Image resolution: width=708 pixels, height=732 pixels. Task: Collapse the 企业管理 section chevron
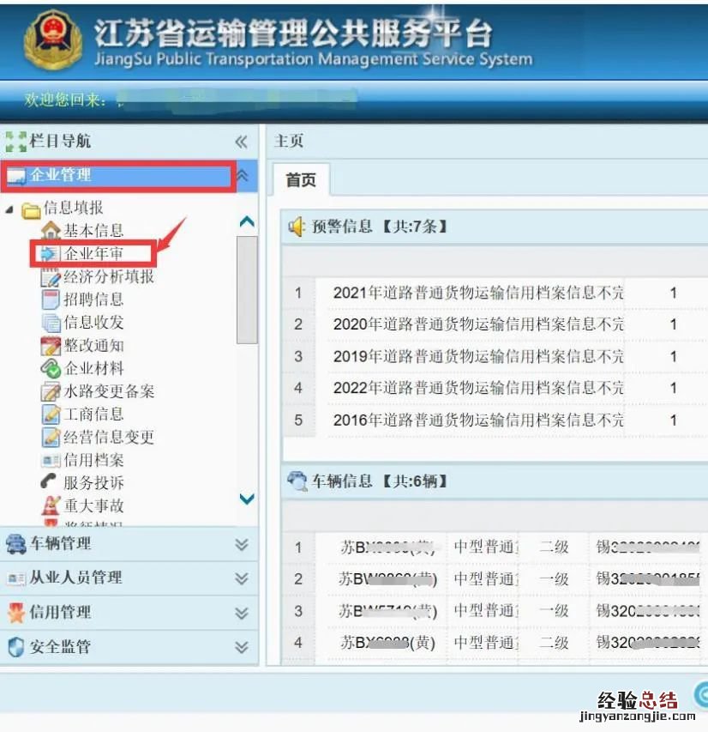pos(242,176)
